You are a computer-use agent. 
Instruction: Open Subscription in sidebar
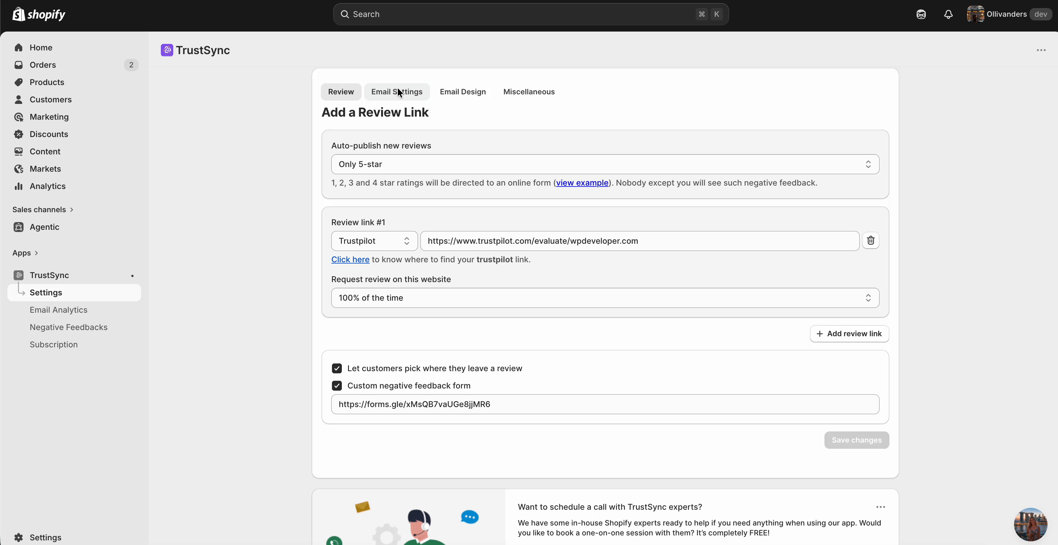[54, 345]
